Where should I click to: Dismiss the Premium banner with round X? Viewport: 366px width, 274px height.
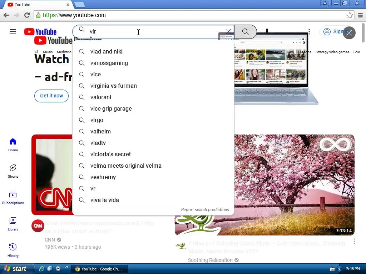click(349, 33)
